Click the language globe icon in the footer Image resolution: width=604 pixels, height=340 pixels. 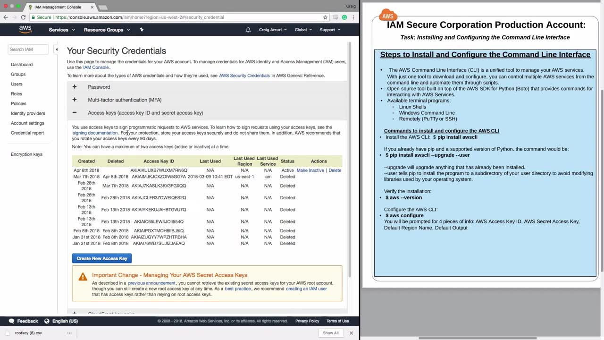pos(46,321)
